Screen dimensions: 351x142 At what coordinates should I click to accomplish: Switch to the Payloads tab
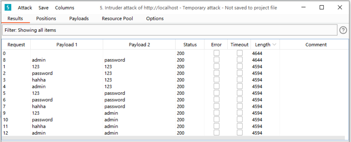pos(79,19)
